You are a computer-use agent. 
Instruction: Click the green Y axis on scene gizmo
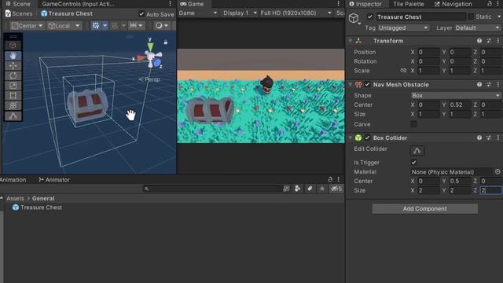click(150, 46)
